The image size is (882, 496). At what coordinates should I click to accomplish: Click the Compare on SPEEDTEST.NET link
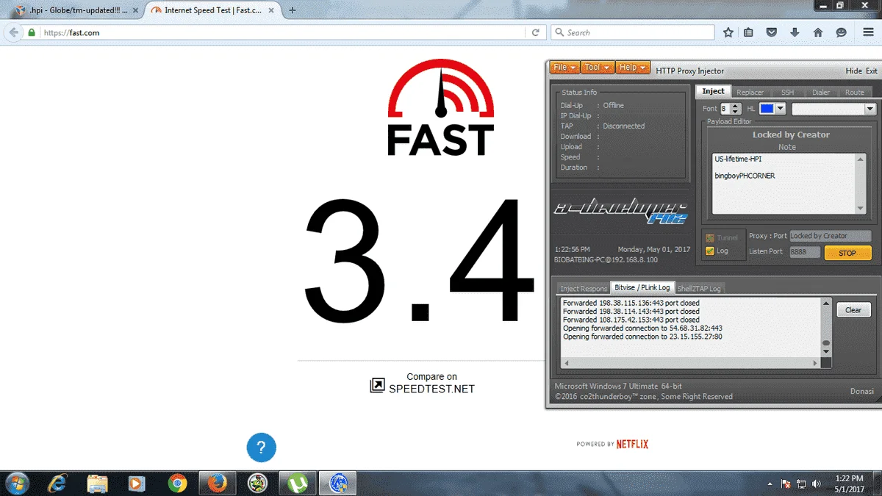coord(423,383)
